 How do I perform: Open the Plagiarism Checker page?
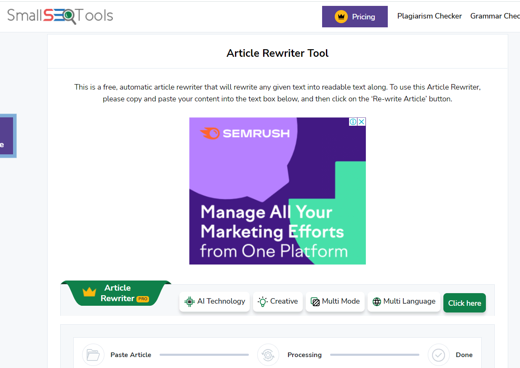429,16
